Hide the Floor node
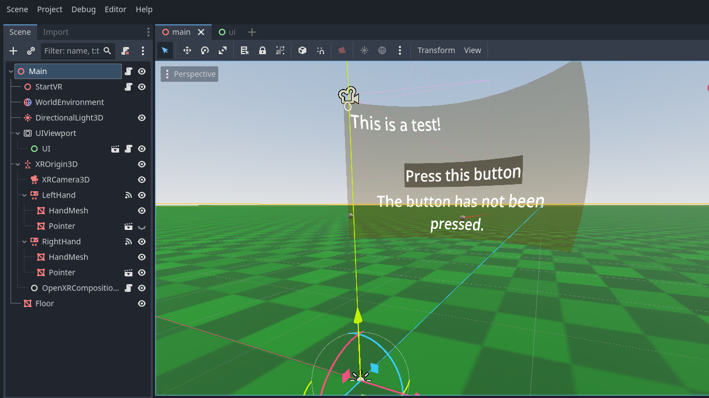The width and height of the screenshot is (709, 398). pos(142,303)
